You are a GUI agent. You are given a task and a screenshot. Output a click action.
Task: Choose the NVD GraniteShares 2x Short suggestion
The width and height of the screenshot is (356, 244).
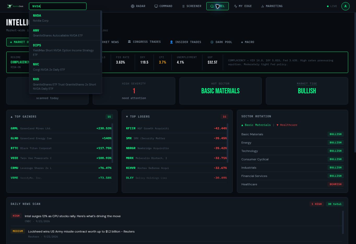(65, 84)
